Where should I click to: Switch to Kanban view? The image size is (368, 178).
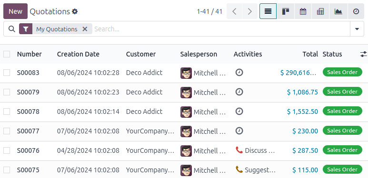285,11
